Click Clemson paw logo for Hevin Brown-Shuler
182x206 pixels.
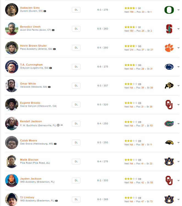(169, 48)
